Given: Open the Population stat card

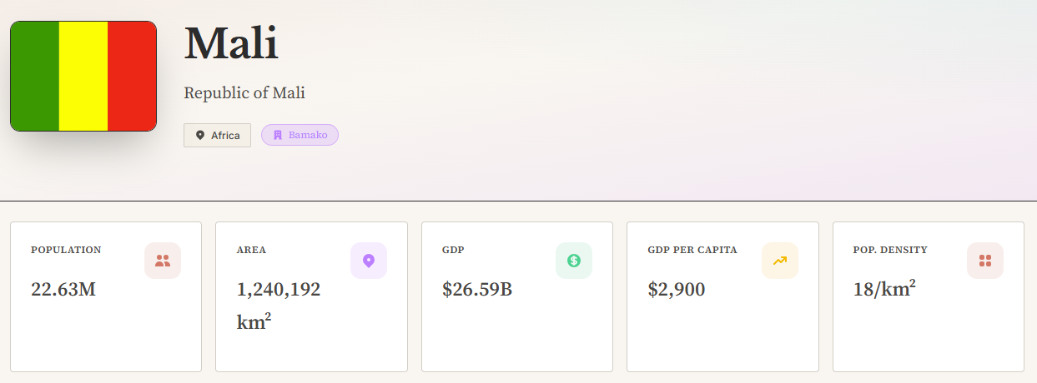Looking at the screenshot, I should pyautogui.click(x=106, y=296).
